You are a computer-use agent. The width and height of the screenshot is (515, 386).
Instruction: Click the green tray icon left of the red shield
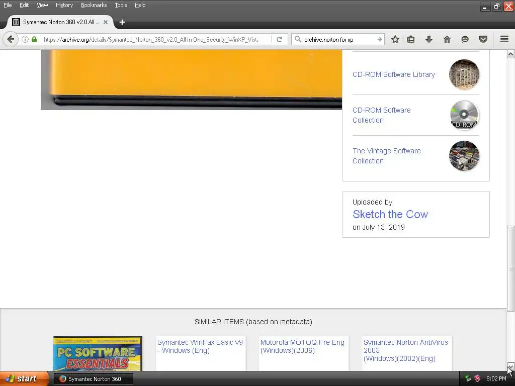(468, 378)
